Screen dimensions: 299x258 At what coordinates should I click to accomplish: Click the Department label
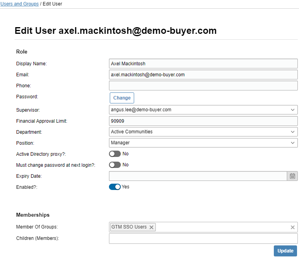point(29,132)
